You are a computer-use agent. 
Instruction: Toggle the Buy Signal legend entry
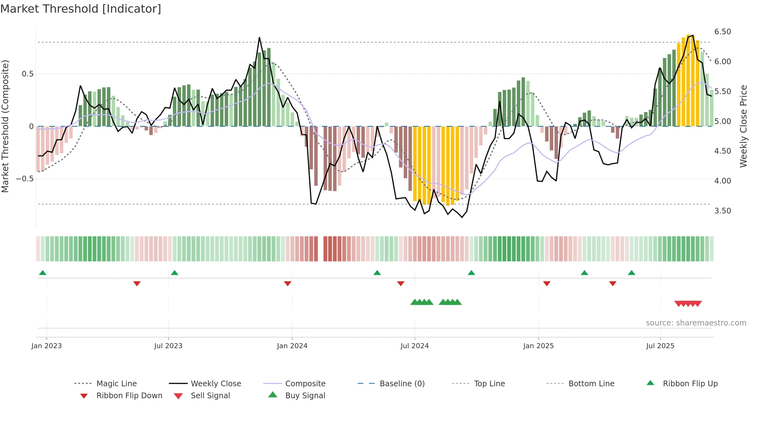296,395
